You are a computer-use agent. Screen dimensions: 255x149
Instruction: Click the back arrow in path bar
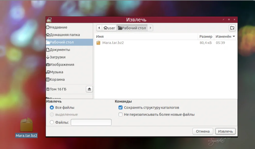click(99, 28)
